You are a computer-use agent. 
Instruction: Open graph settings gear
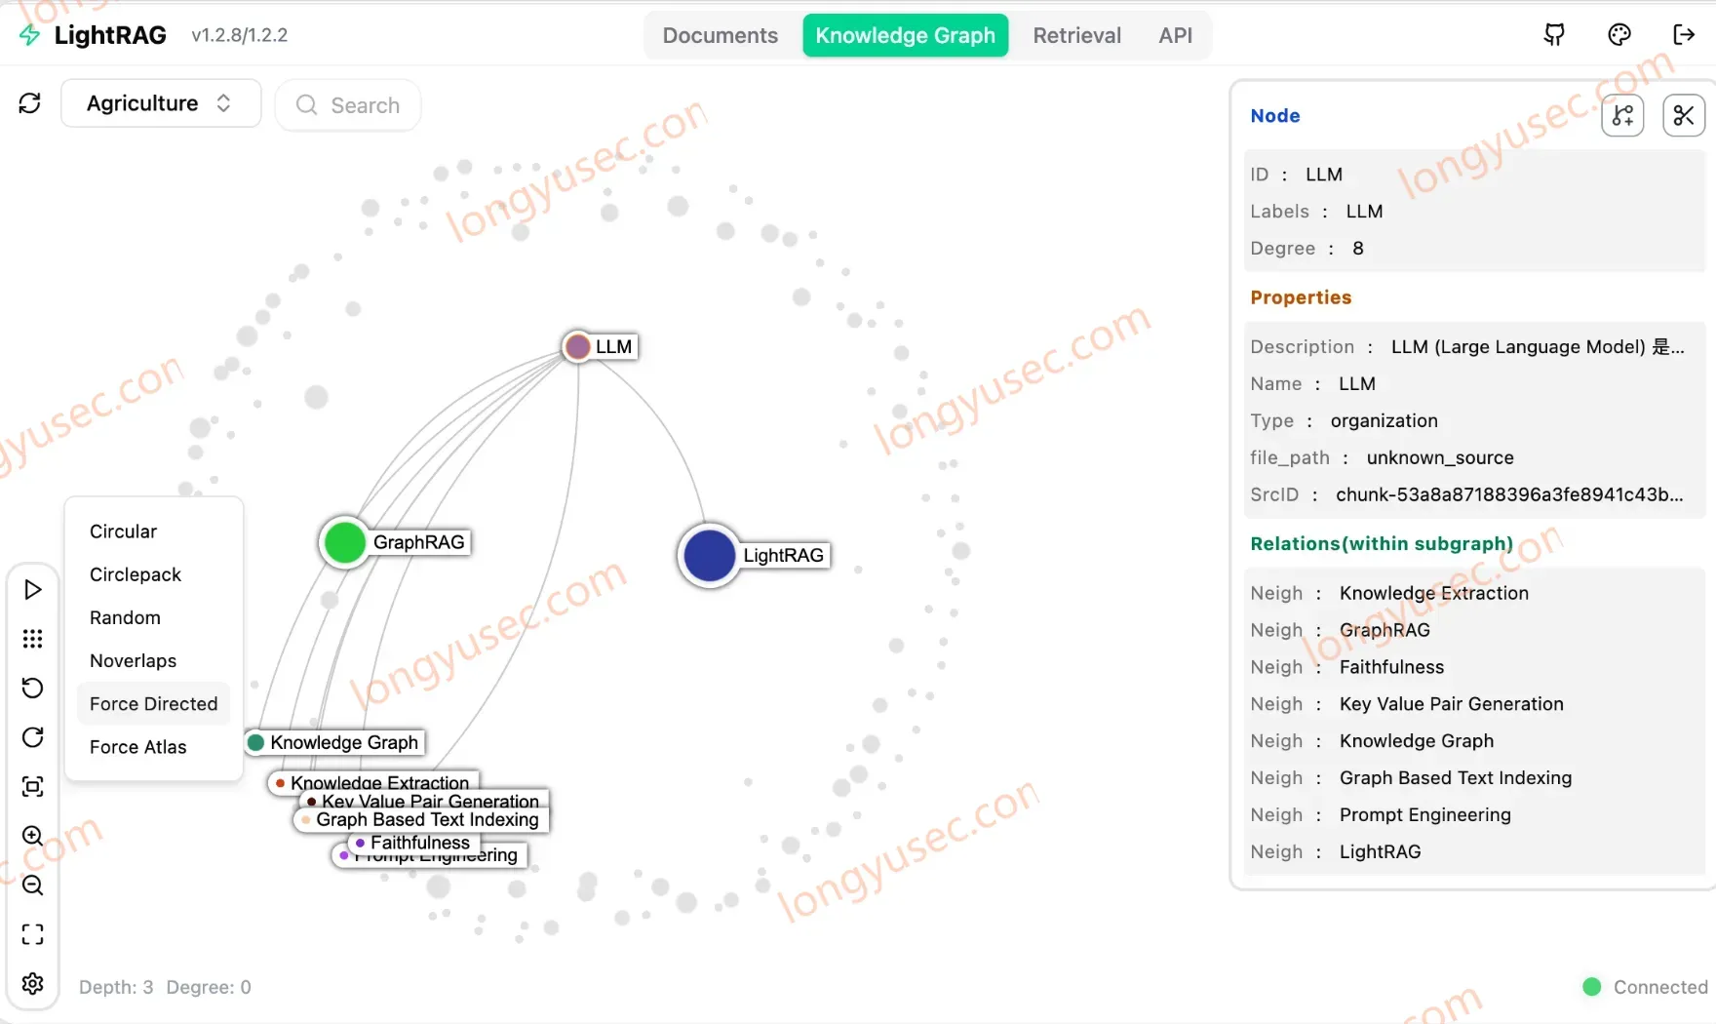tap(32, 984)
